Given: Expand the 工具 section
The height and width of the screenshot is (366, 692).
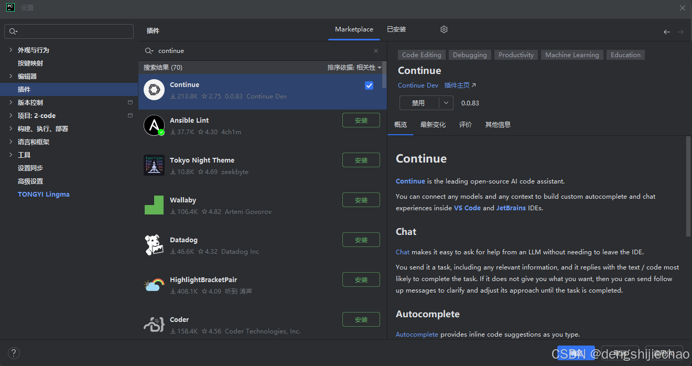Looking at the screenshot, I should pos(11,155).
